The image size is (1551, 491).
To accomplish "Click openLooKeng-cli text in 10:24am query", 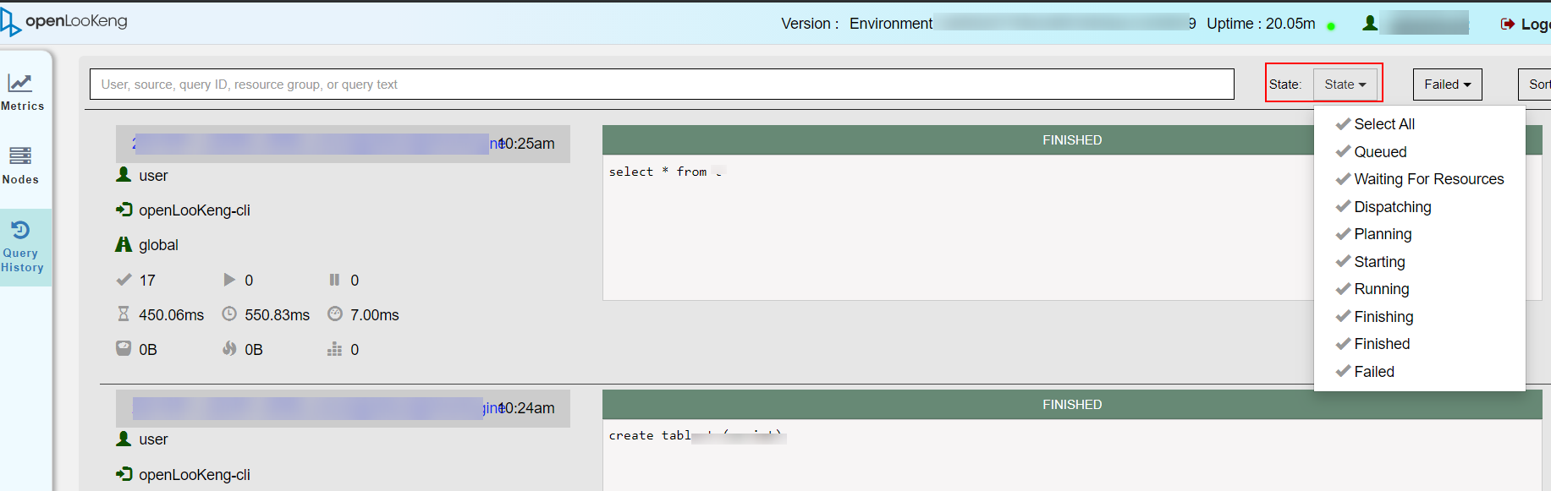I will pos(195,475).
